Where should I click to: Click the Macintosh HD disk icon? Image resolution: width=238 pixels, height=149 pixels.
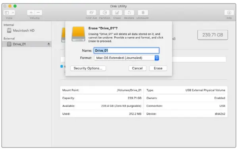click(x=9, y=30)
